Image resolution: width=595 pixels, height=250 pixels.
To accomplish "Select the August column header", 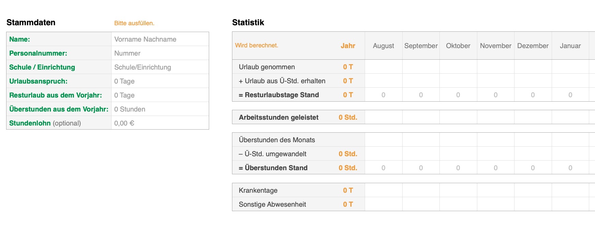I will click(x=383, y=46).
